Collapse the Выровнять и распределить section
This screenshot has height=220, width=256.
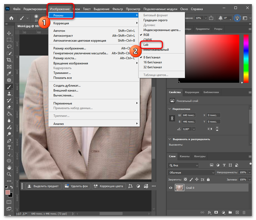click(170, 139)
